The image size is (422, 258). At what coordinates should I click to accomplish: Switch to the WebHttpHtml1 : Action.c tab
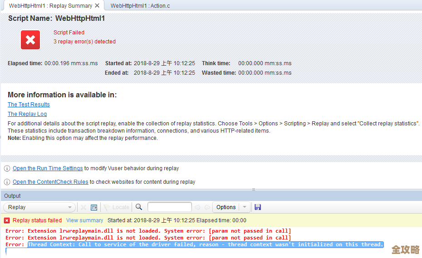pyautogui.click(x=140, y=6)
